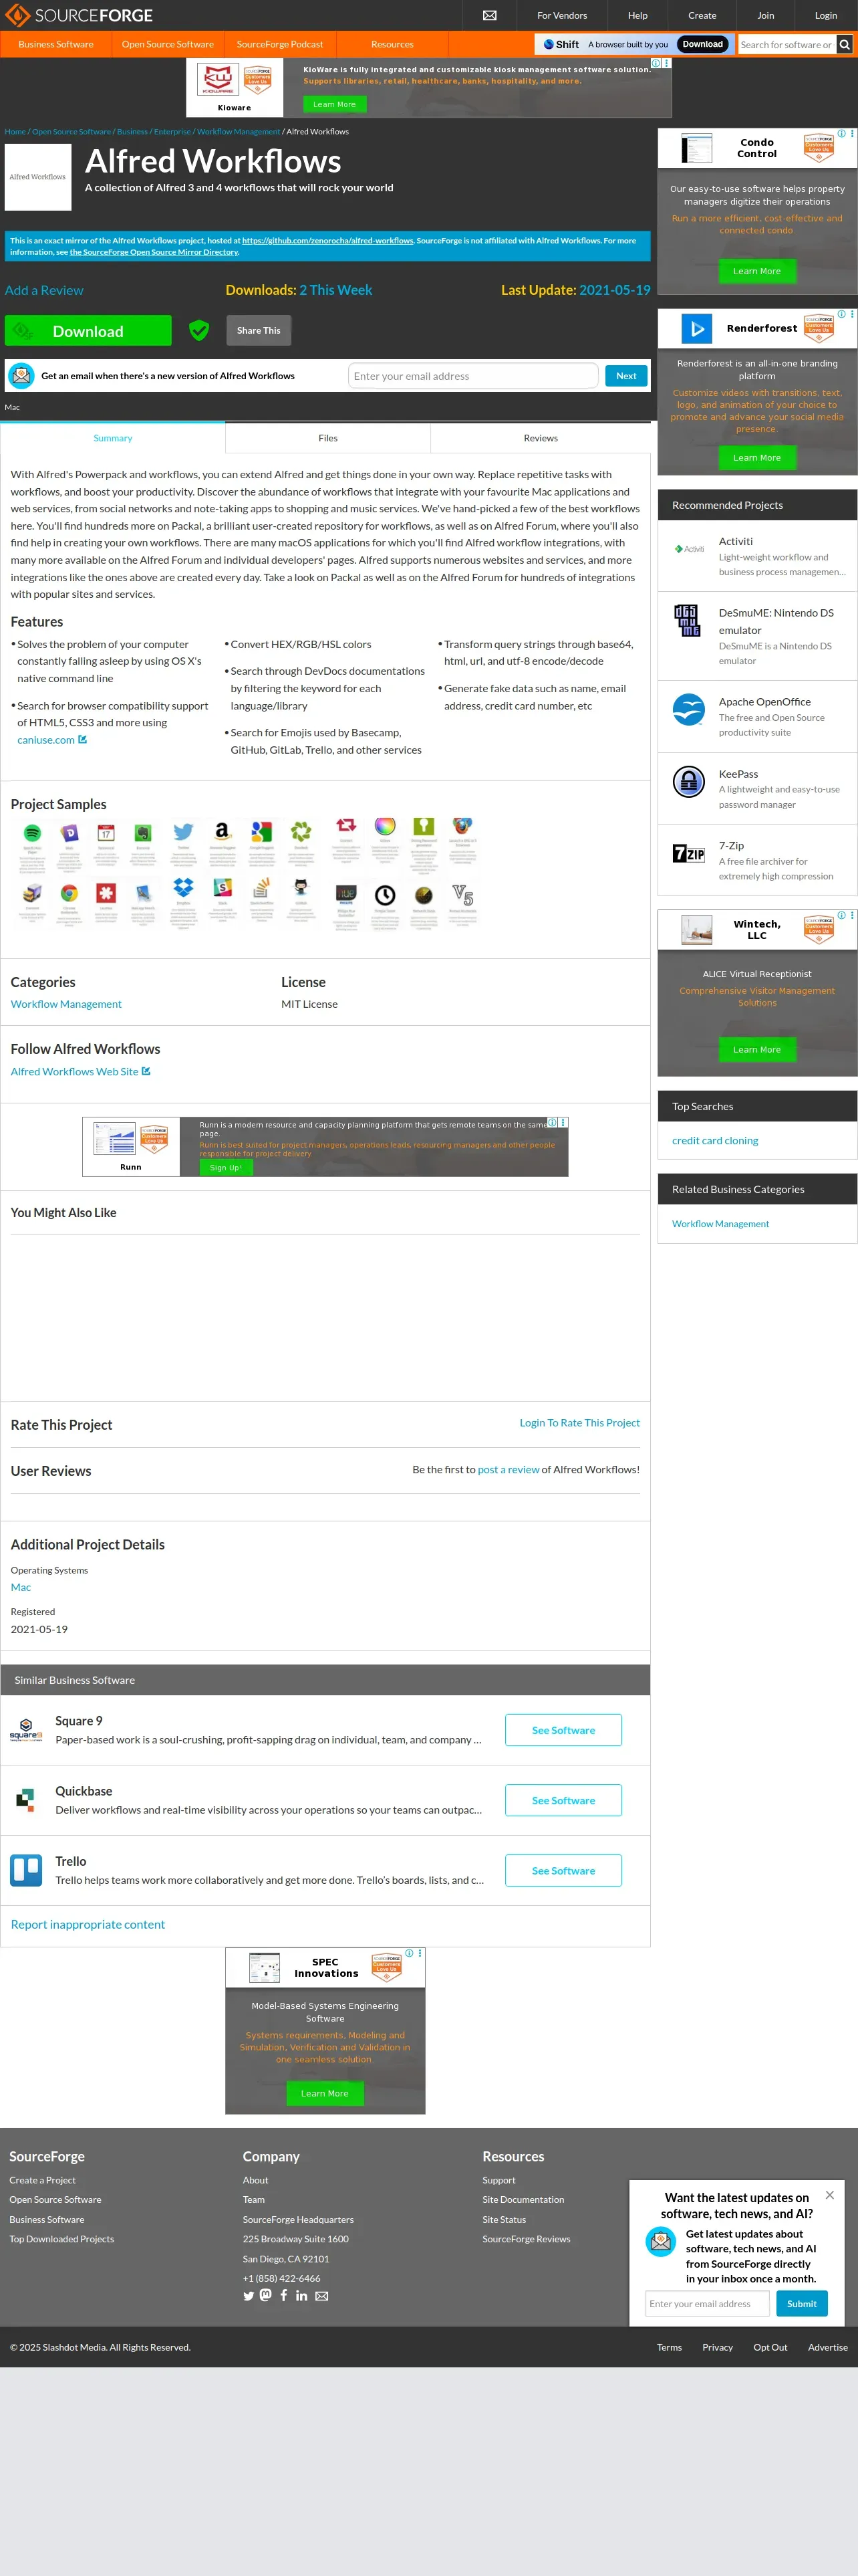Viewport: 858px width, 2576px height.
Task: Open SourceForge Twitter footer icon
Action: (x=249, y=2295)
